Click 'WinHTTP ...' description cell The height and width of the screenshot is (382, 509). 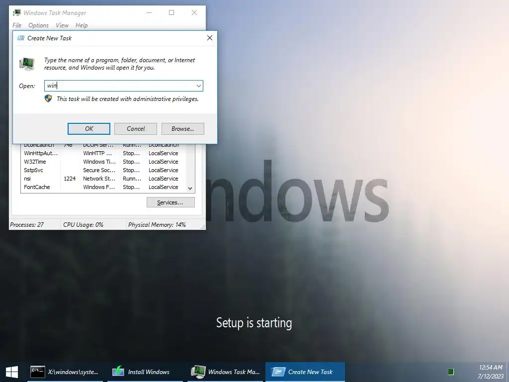(97, 153)
